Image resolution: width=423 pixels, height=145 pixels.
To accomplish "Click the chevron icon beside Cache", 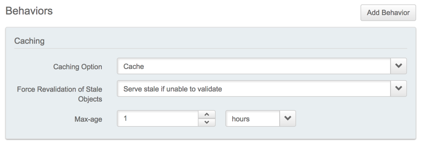I will point(399,66).
